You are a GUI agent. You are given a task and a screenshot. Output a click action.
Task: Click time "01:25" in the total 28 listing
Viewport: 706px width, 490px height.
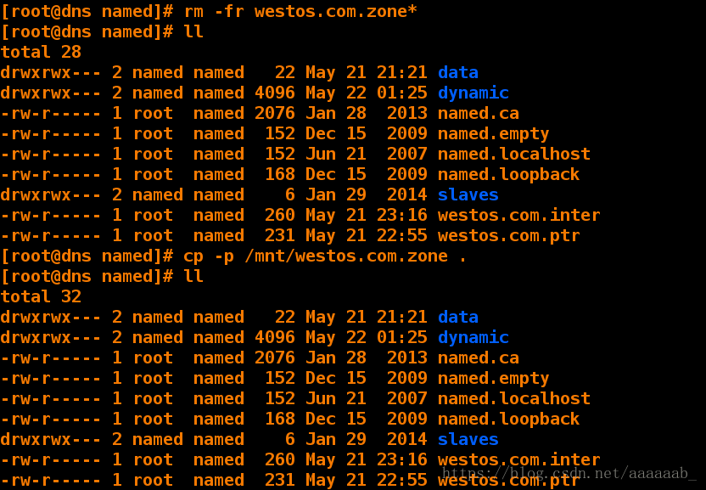pyautogui.click(x=402, y=93)
